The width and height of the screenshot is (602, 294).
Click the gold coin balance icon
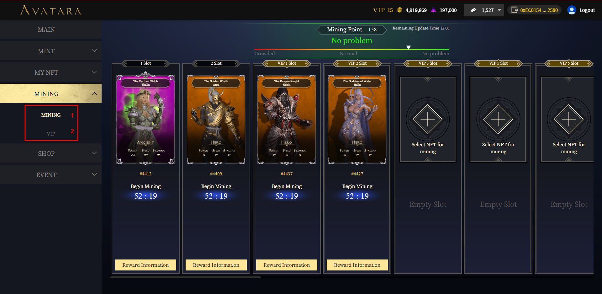(399, 10)
